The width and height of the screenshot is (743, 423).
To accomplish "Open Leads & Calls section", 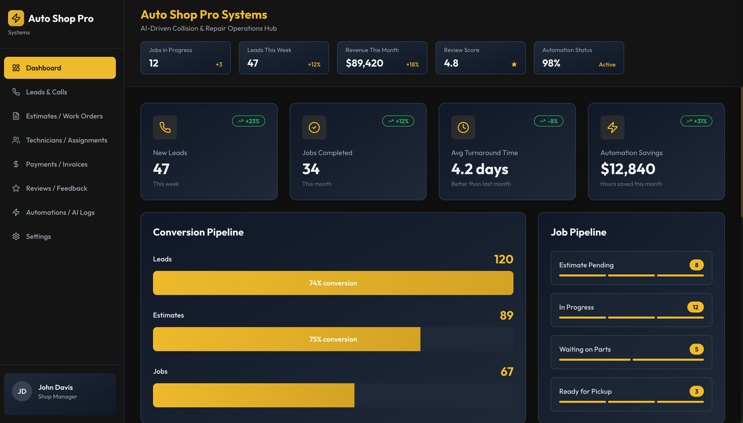I will (x=60, y=92).
